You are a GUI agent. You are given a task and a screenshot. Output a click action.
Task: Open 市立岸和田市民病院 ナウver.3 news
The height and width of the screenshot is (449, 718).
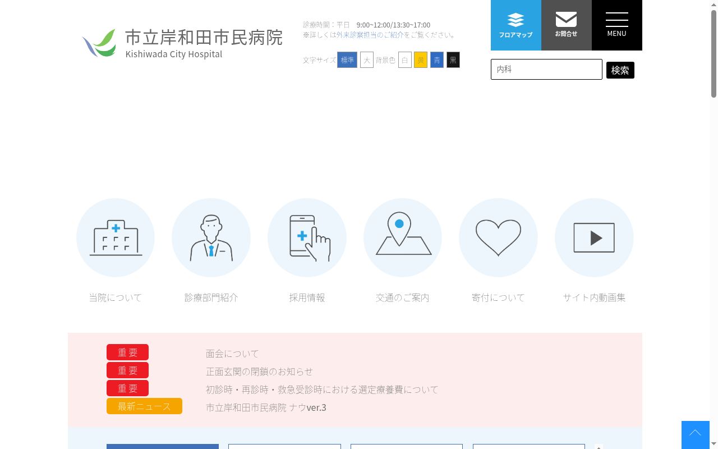pos(266,407)
